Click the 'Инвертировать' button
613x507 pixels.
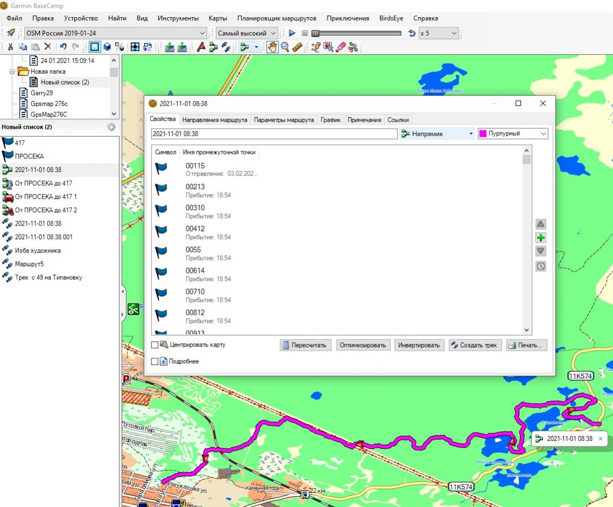[x=419, y=346]
